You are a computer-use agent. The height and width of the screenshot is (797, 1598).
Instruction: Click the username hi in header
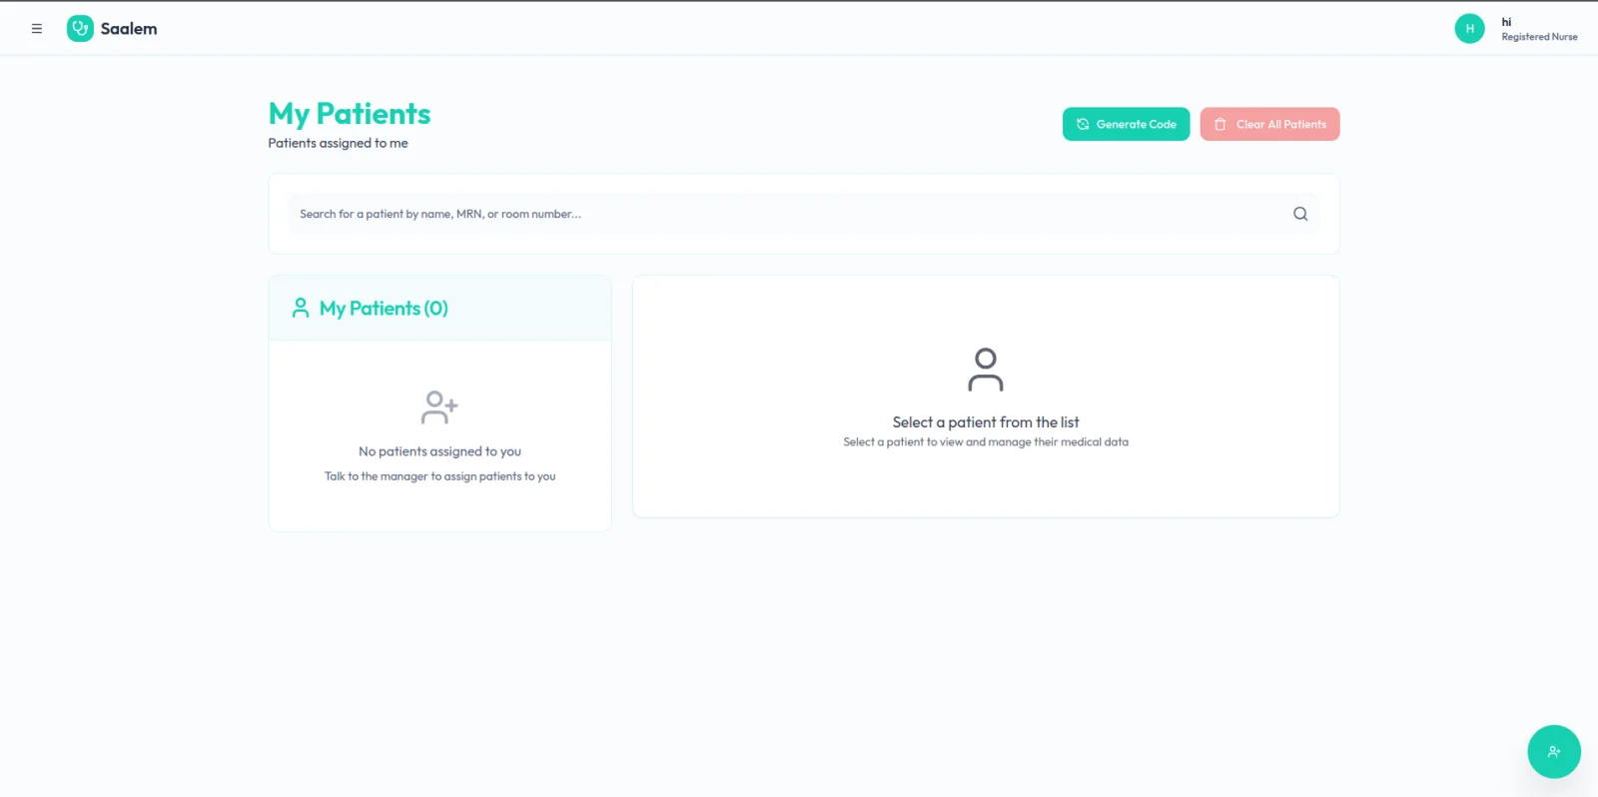pos(1506,22)
